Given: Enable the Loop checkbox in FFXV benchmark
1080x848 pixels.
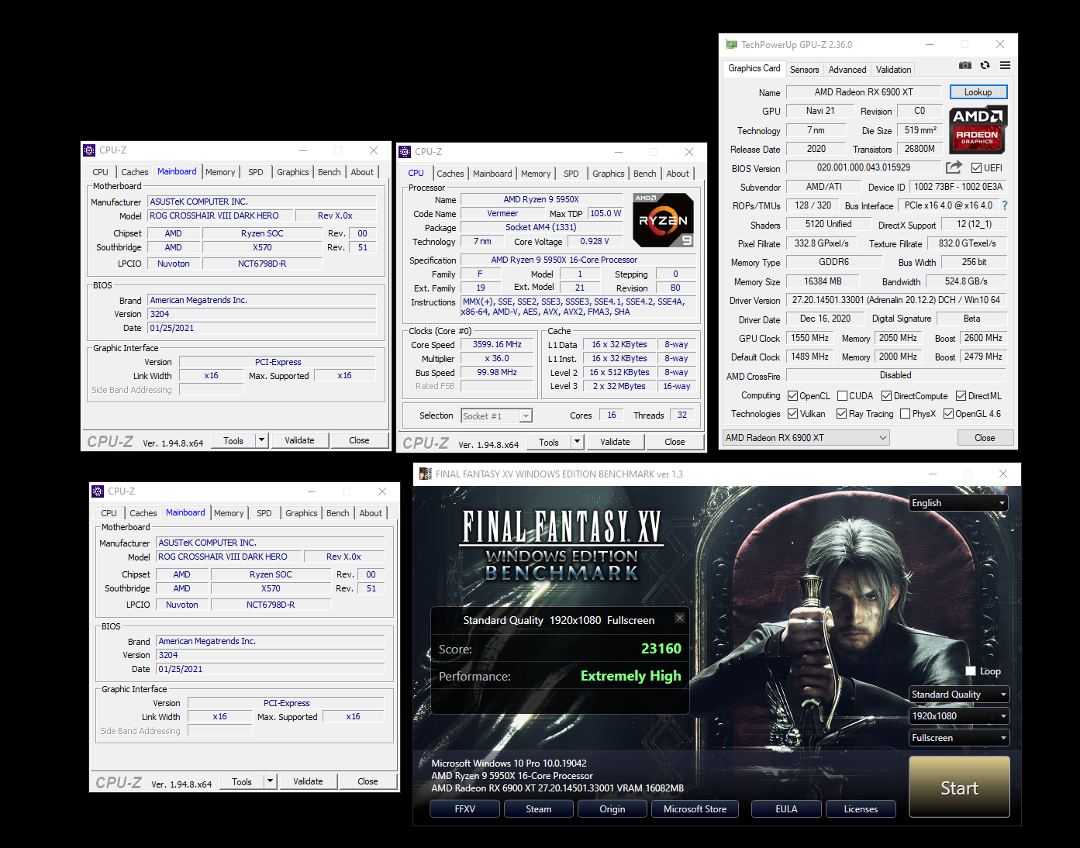Looking at the screenshot, I should click(971, 671).
